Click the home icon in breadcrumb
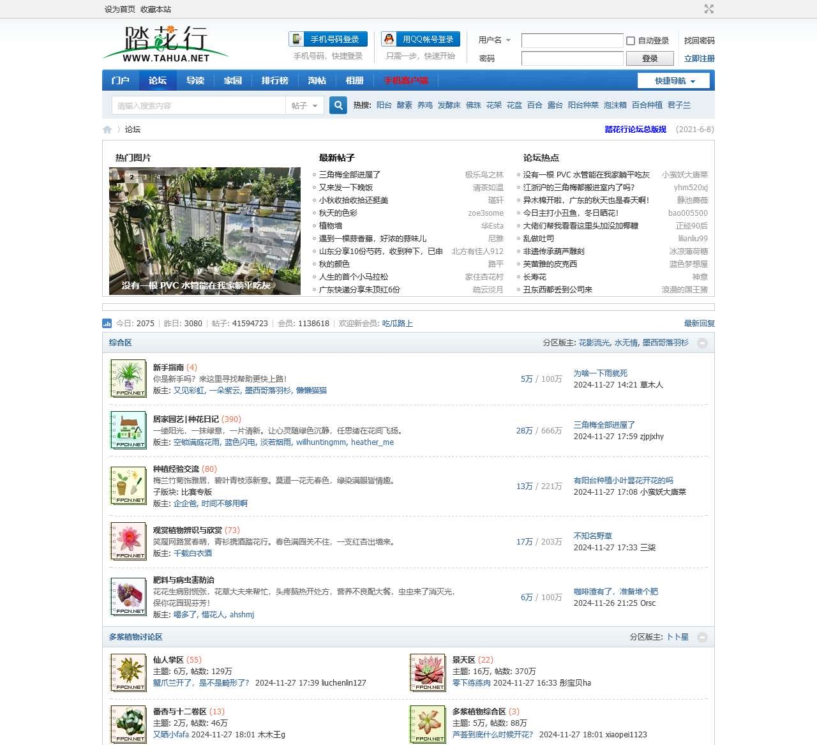This screenshot has height=745, width=817. pyautogui.click(x=107, y=130)
